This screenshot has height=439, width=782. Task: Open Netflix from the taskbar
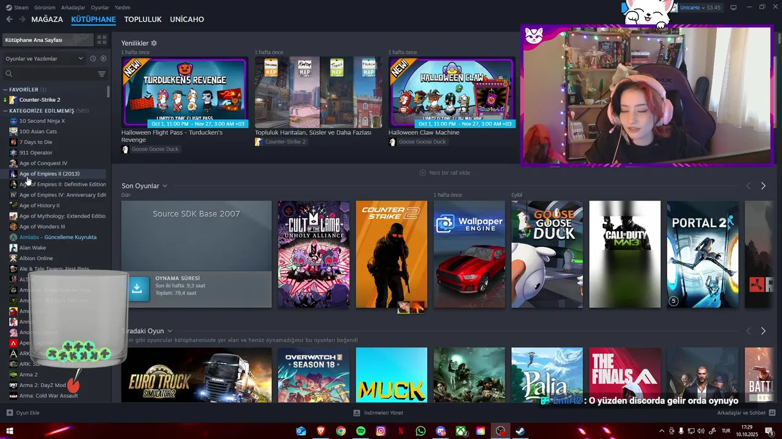(401, 431)
